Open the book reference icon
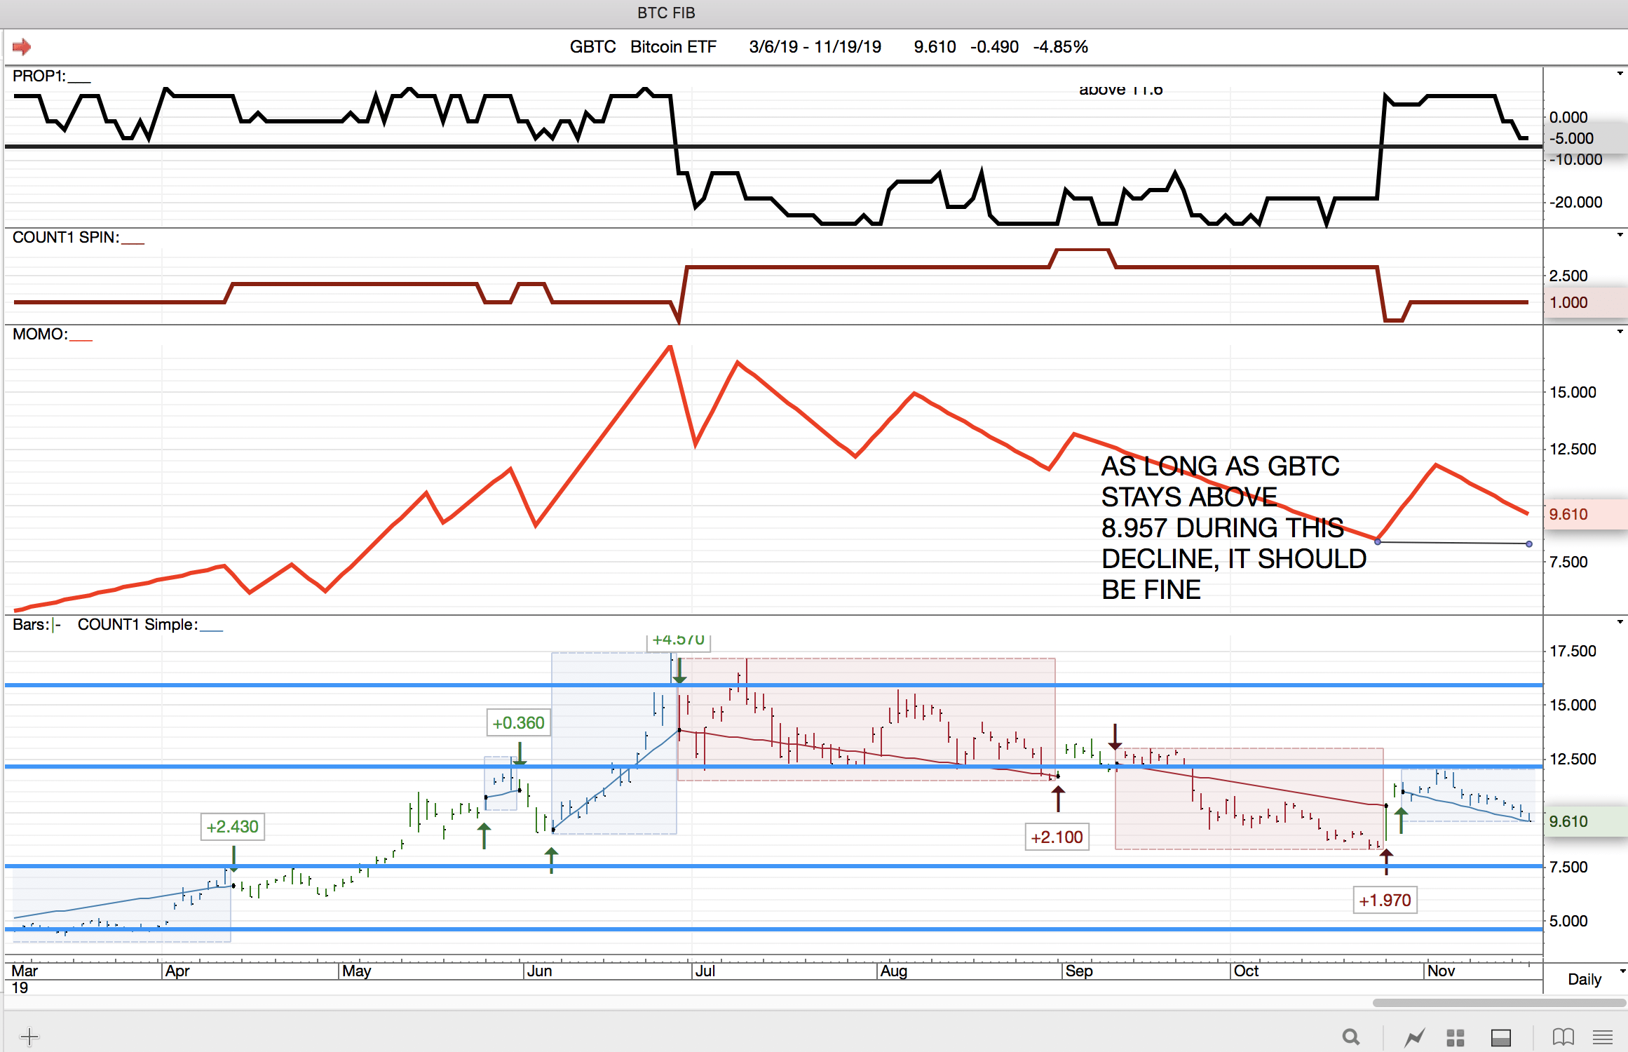 click(x=1563, y=1037)
